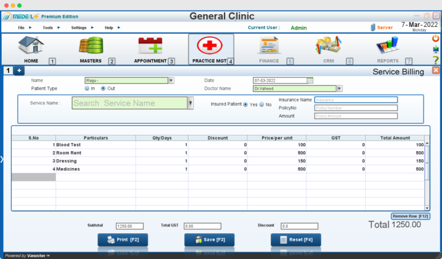Screen dimensions: 442x259
Task: Open the Home module icon
Action: (30, 47)
